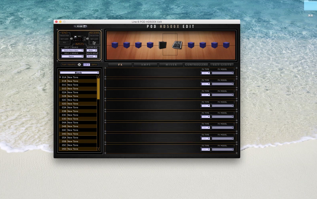Viewport: 317px width, 199px height.
Task: Select preset 01A New Tone
Action: (x=78, y=77)
